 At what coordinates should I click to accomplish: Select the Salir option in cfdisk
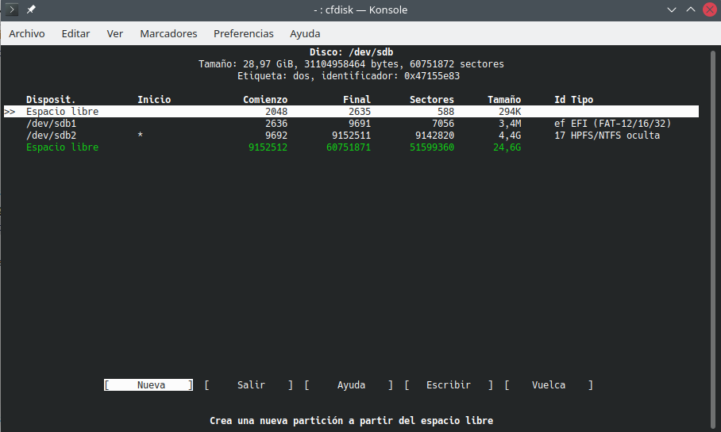click(x=251, y=385)
